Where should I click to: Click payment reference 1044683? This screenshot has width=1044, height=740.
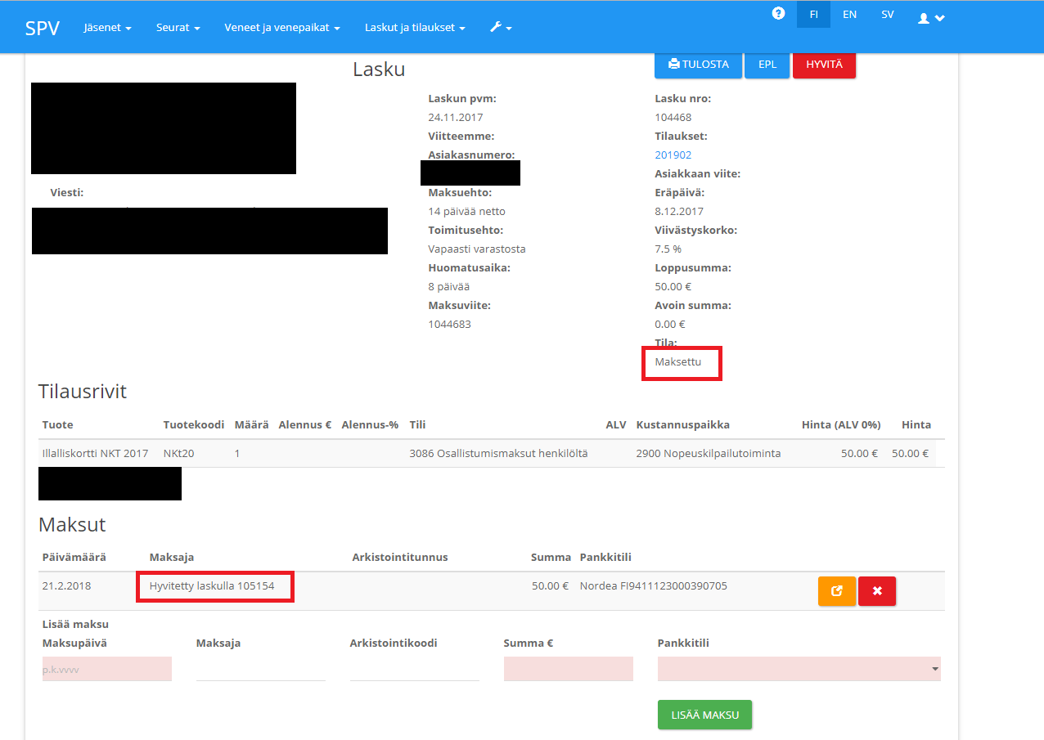pyautogui.click(x=449, y=324)
